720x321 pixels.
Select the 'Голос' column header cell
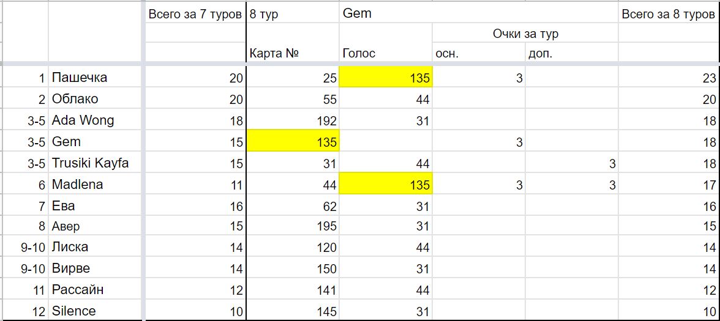pos(386,53)
